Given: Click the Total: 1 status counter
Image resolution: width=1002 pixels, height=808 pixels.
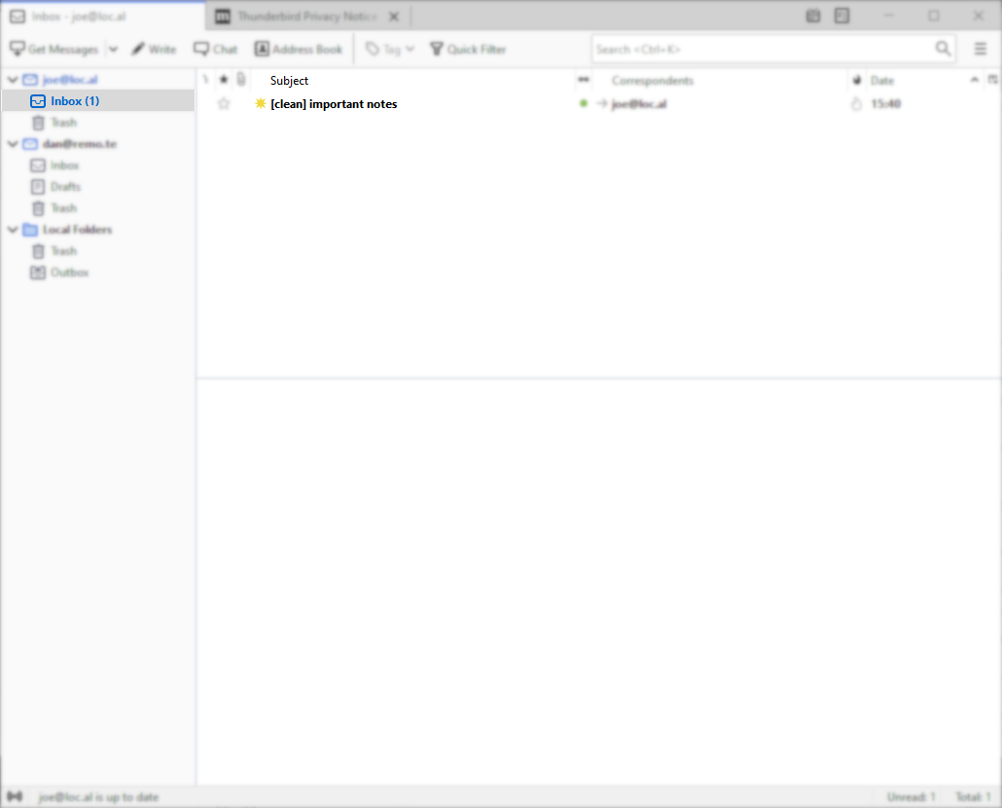Looking at the screenshot, I should [x=973, y=797].
